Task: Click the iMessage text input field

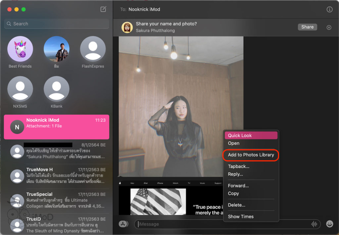Action: [222, 224]
